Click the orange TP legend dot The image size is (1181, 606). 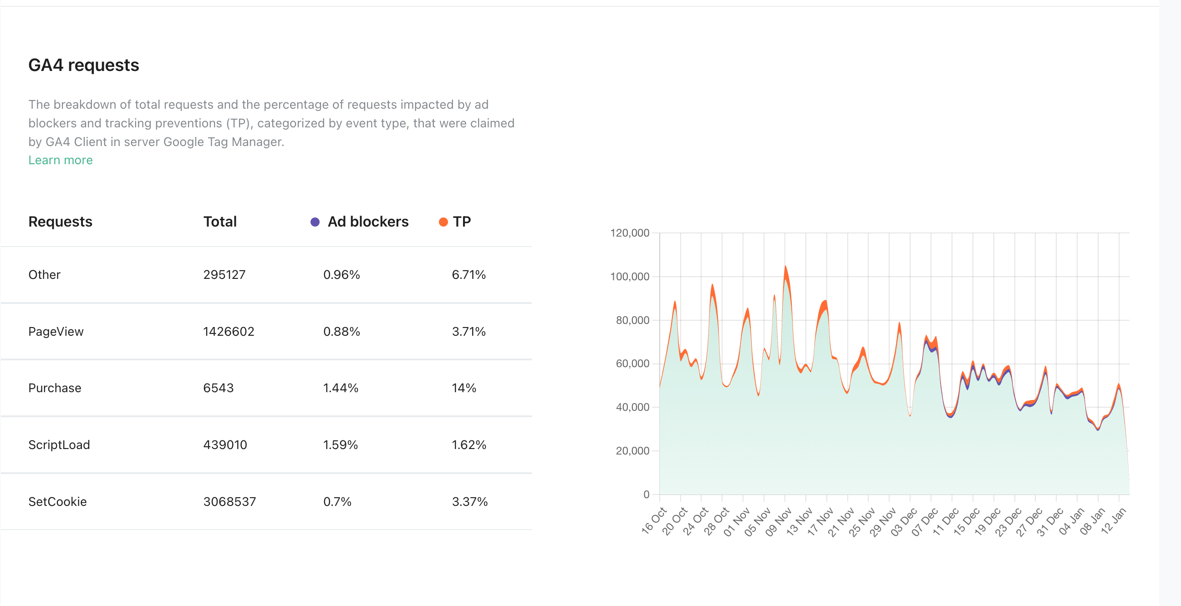tap(443, 222)
